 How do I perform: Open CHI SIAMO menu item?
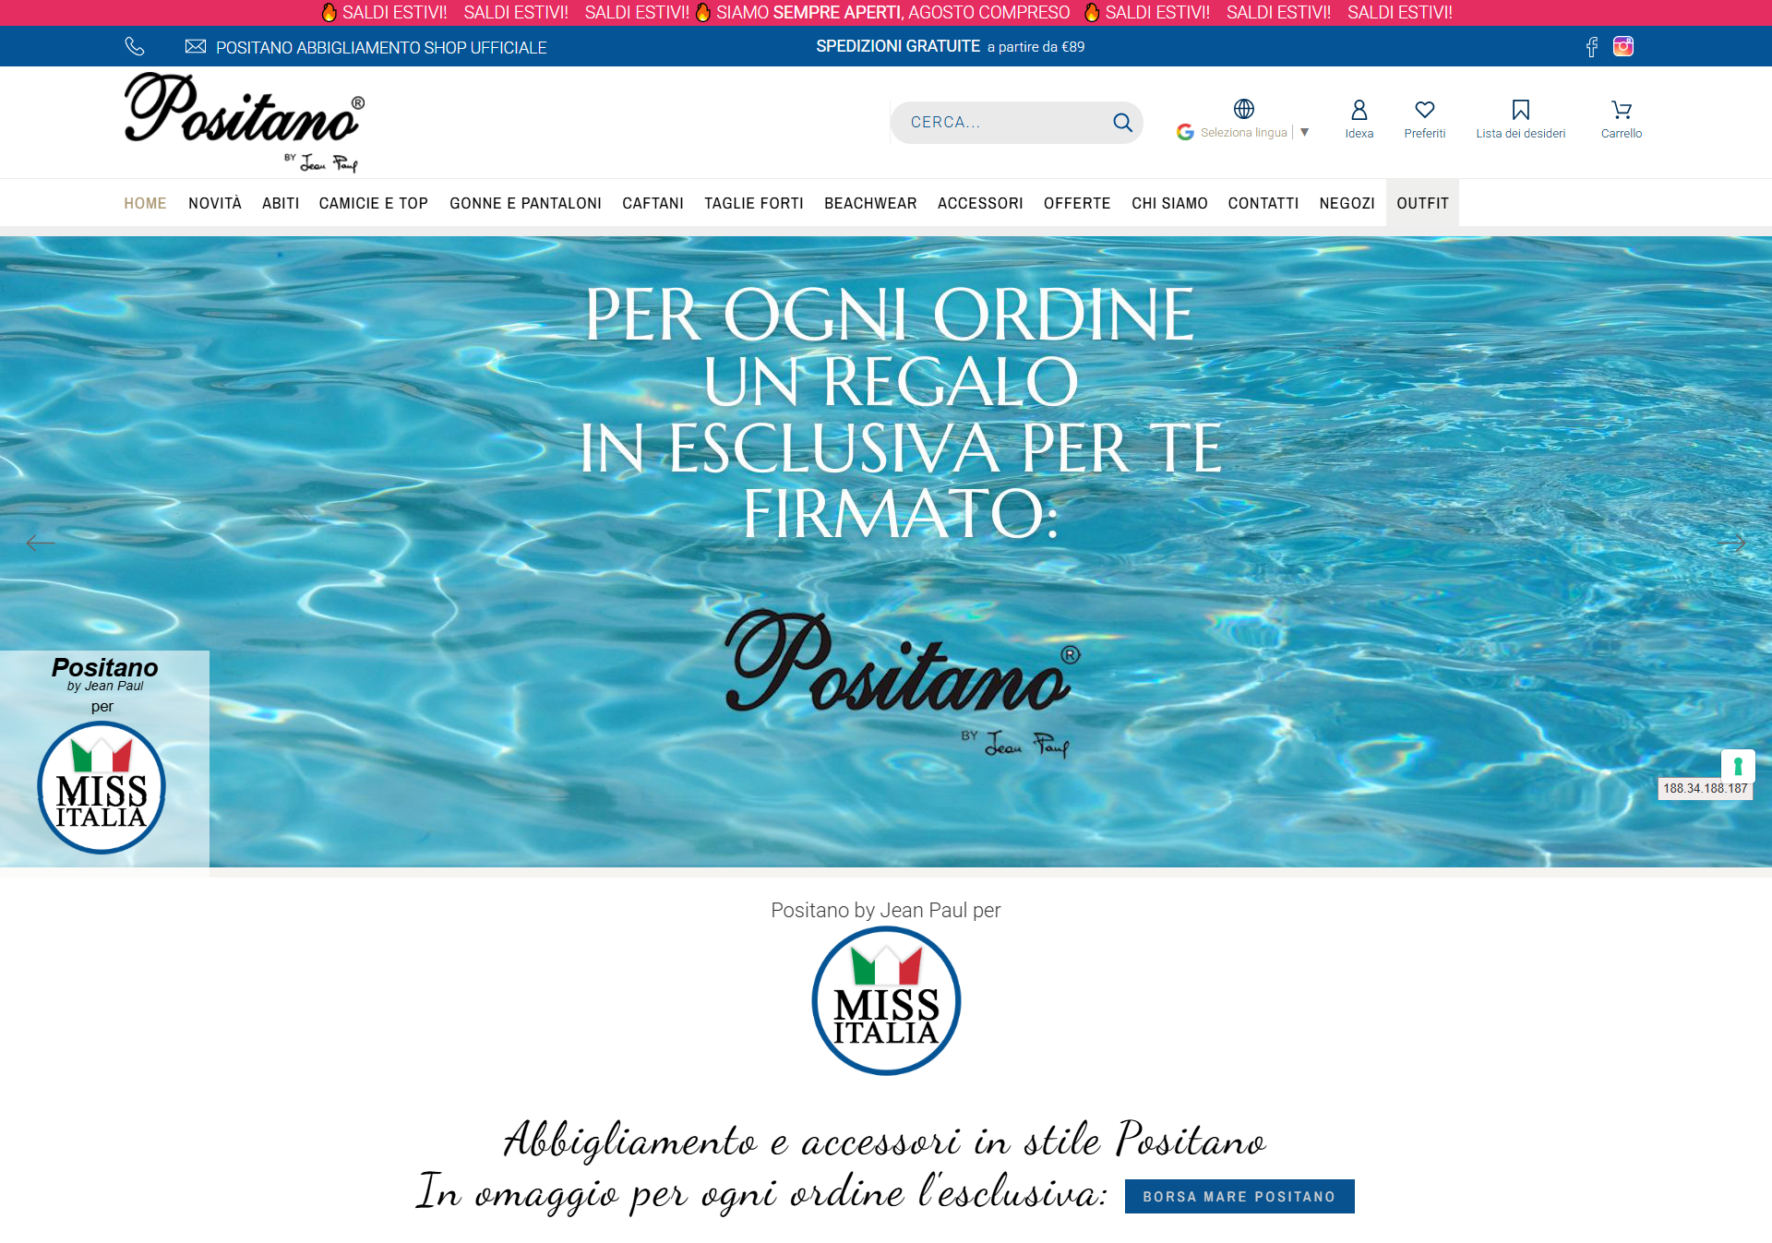1169,203
